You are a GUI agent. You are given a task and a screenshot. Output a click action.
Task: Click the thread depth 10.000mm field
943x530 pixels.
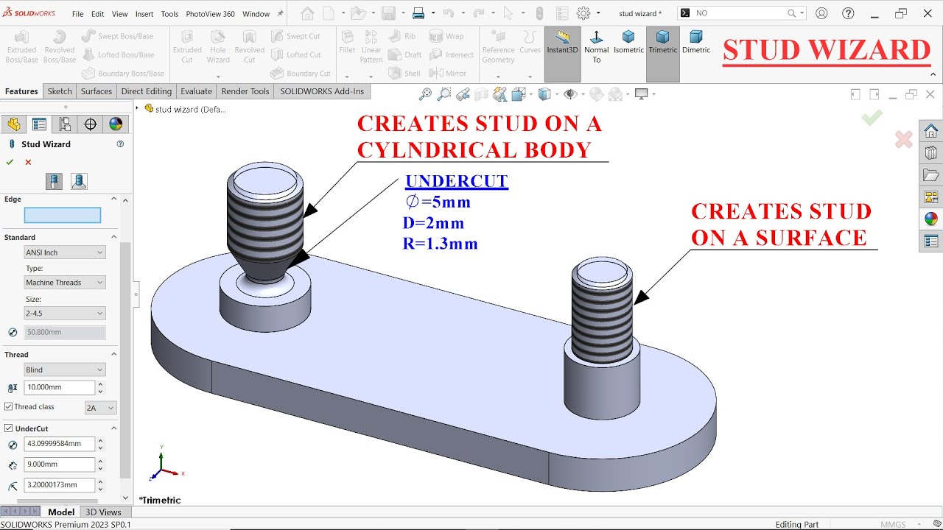(x=59, y=387)
